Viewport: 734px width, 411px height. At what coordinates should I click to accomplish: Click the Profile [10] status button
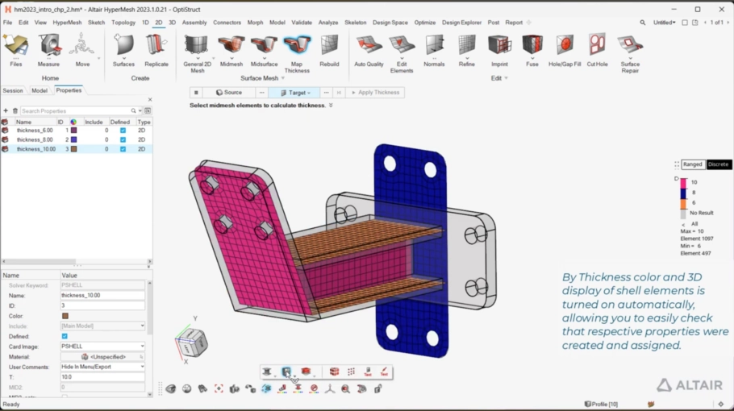coord(601,404)
